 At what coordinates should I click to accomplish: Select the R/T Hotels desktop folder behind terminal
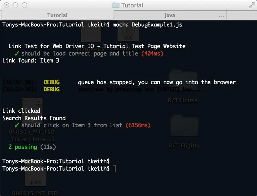183,86
